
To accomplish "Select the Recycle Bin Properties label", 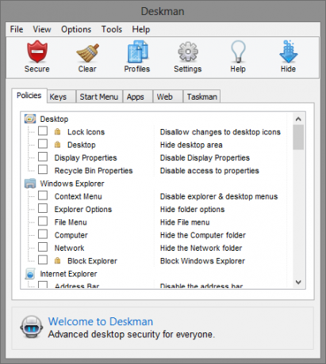I will [94, 171].
